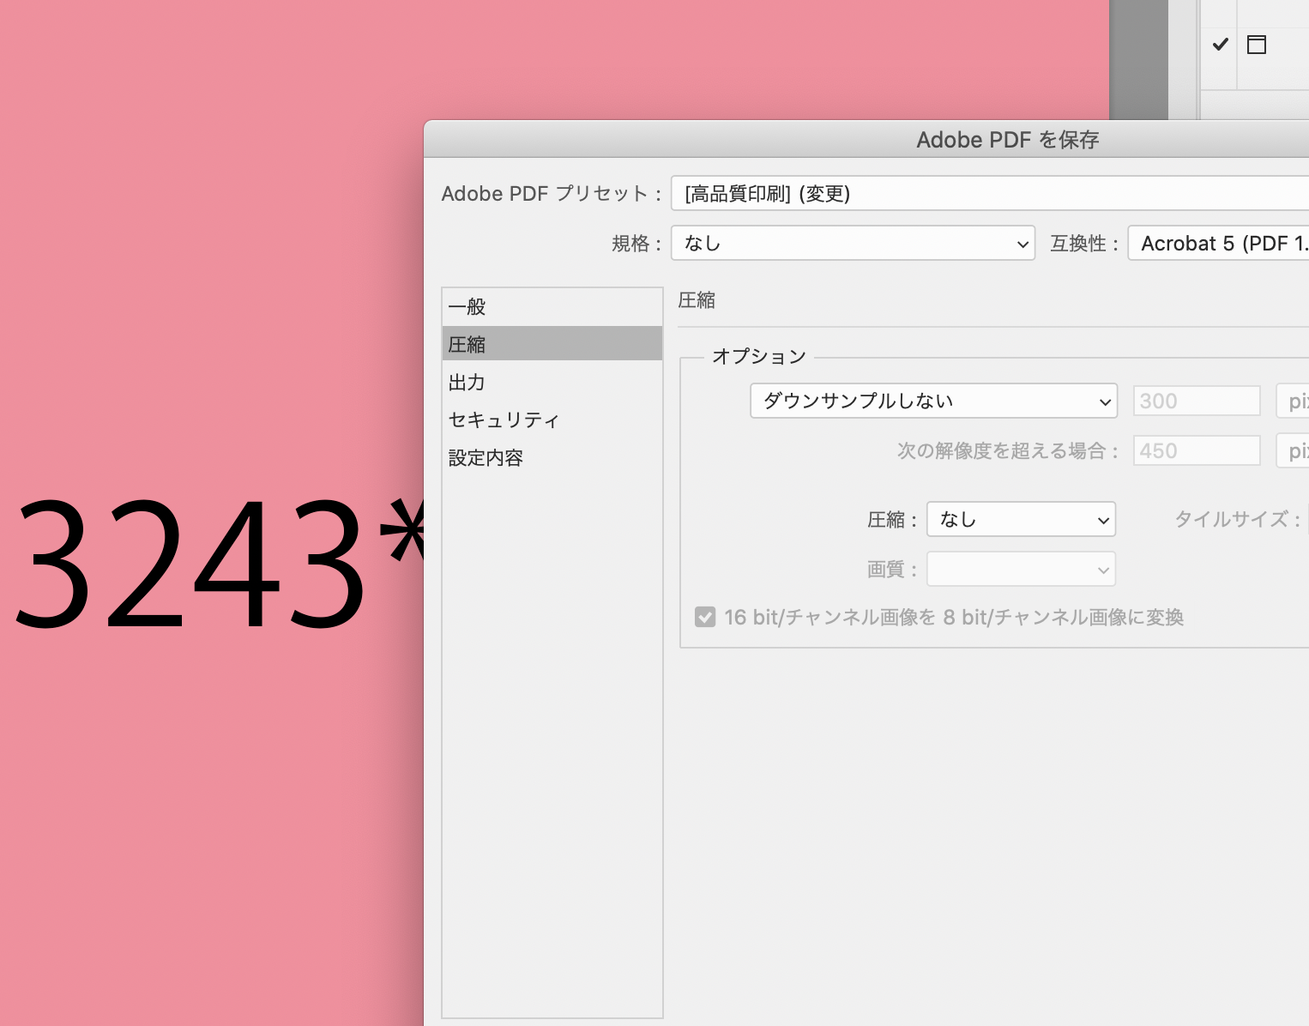
Task: Select セキュリティ in the settings list
Action: pos(552,419)
